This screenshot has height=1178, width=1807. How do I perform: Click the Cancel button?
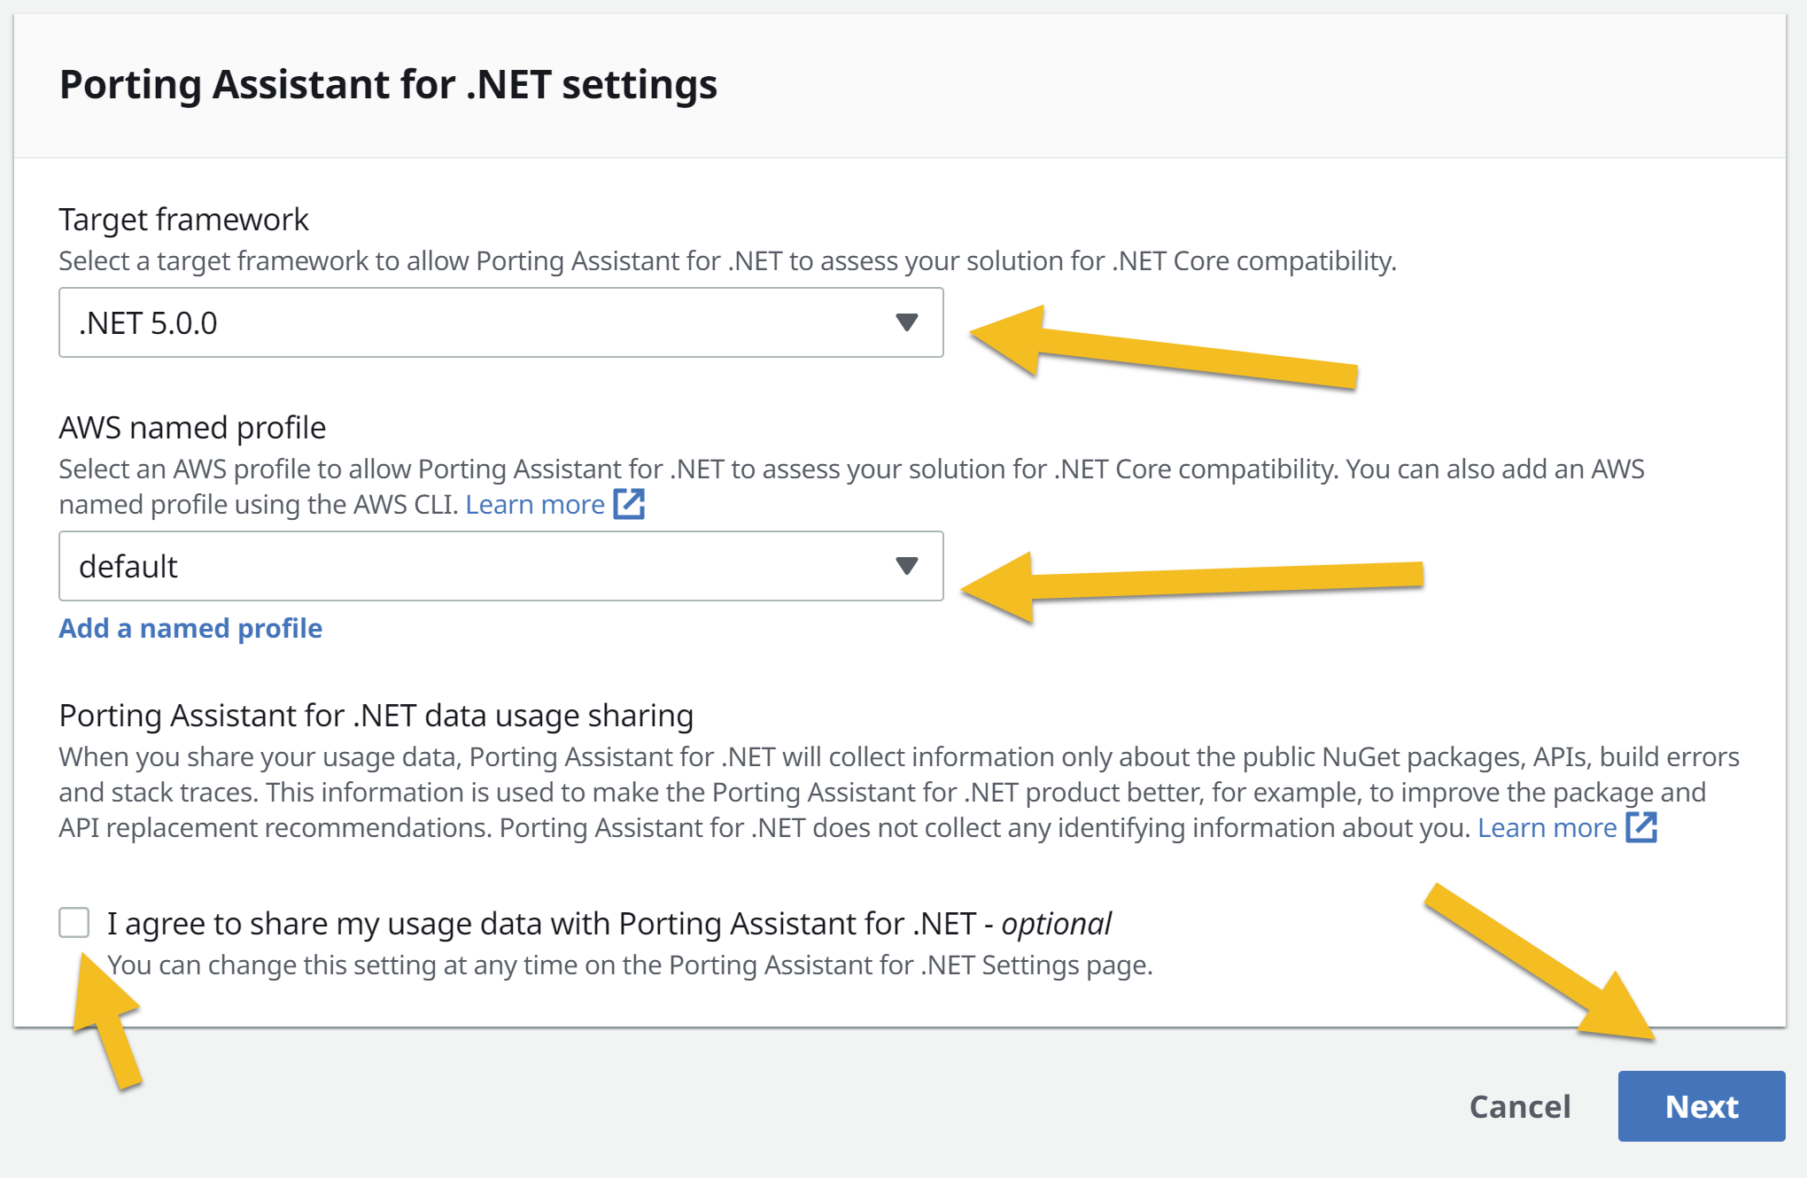(x=1520, y=1106)
